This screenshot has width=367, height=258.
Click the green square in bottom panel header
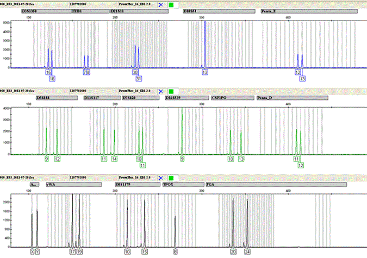(x=171, y=178)
